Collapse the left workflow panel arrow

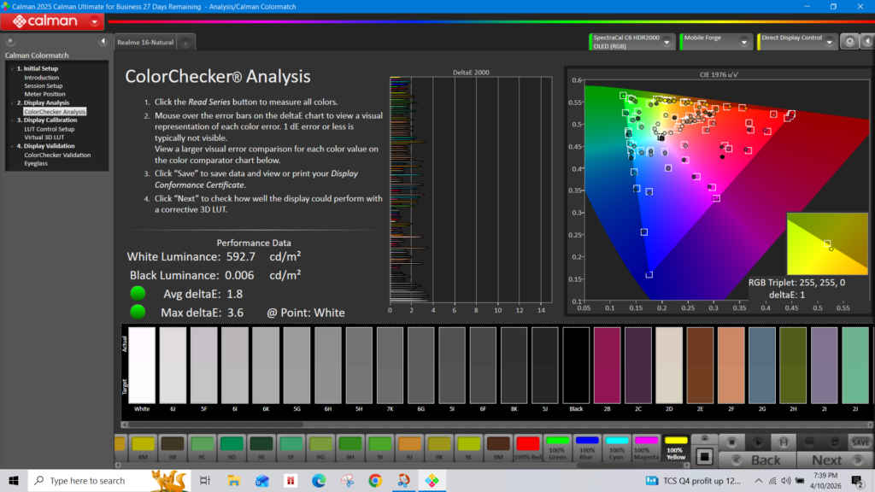pos(103,41)
